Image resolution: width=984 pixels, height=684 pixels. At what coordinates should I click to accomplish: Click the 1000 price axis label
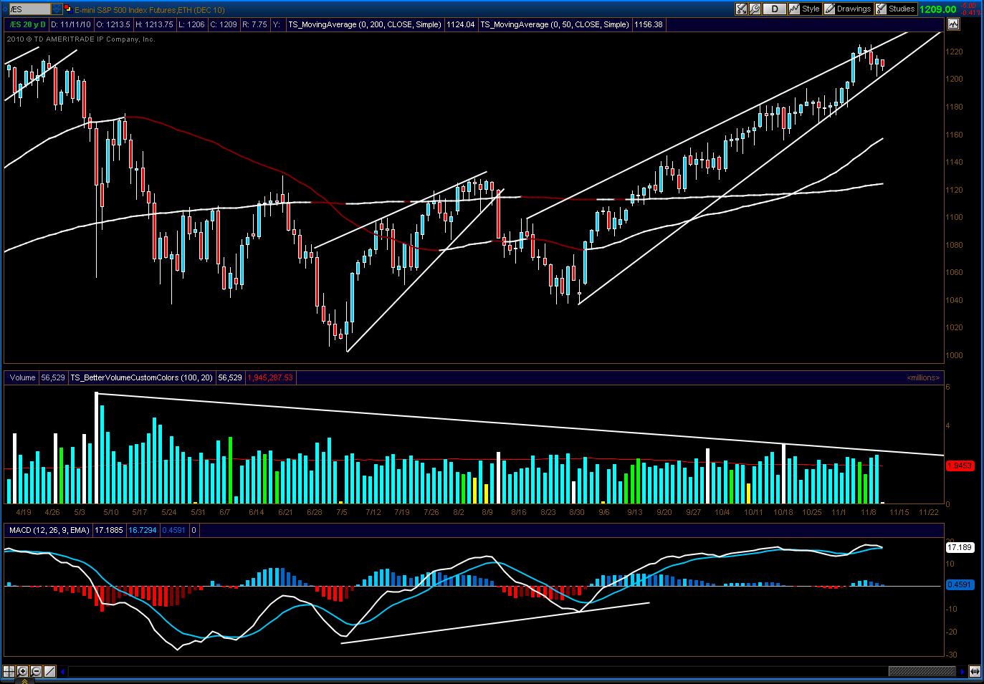click(x=953, y=355)
